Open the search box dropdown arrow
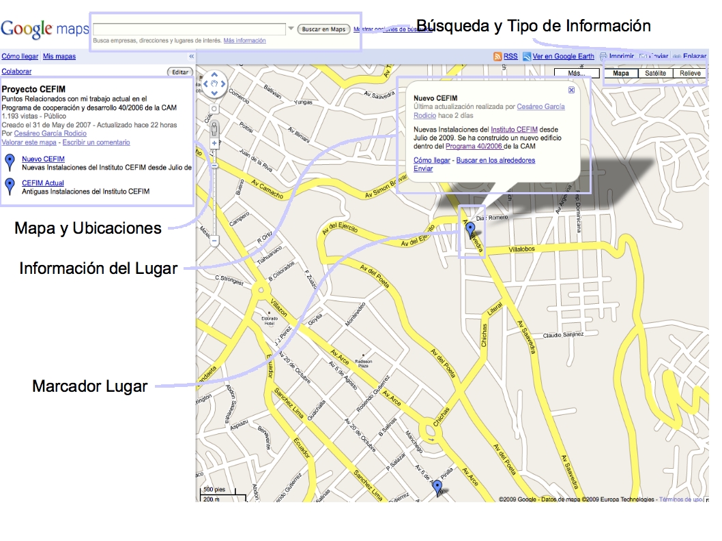 coord(291,29)
